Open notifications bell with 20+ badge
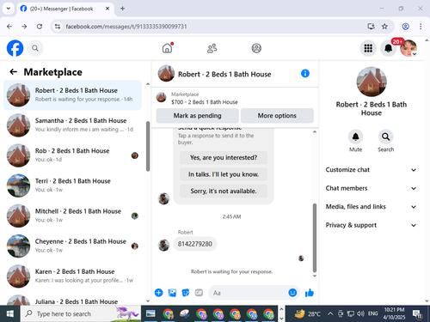The width and height of the screenshot is (430, 322). tap(389, 48)
